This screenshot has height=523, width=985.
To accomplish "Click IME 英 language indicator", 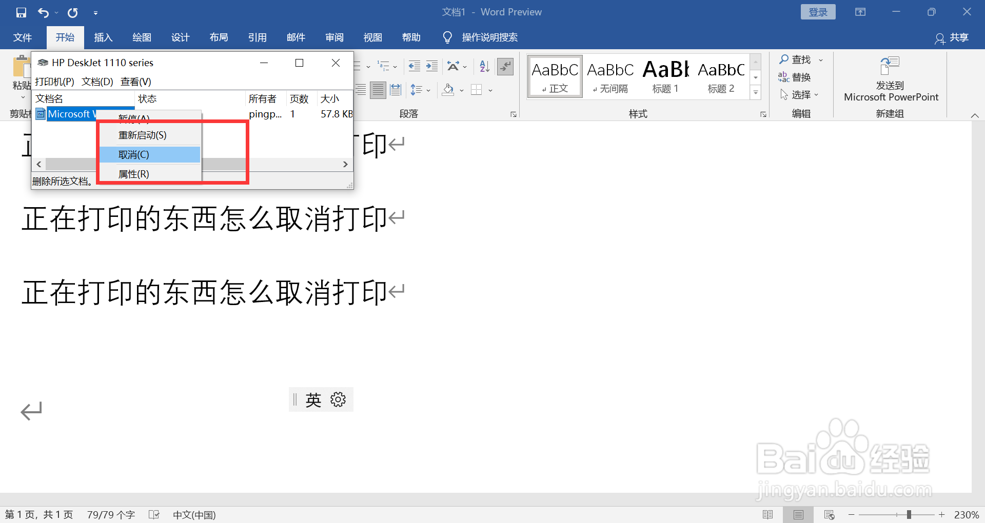I will click(x=313, y=400).
